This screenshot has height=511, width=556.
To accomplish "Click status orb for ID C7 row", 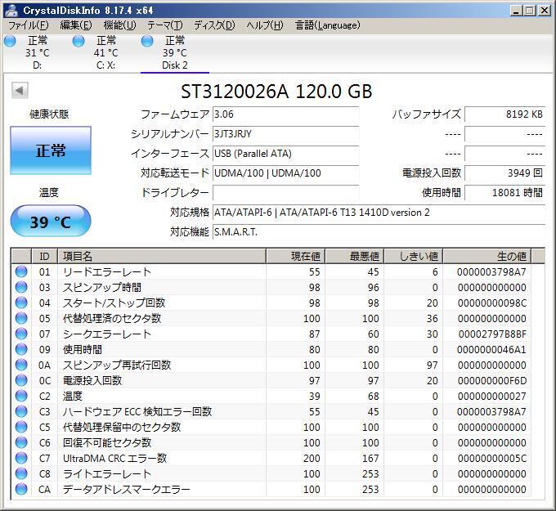I will (21, 458).
